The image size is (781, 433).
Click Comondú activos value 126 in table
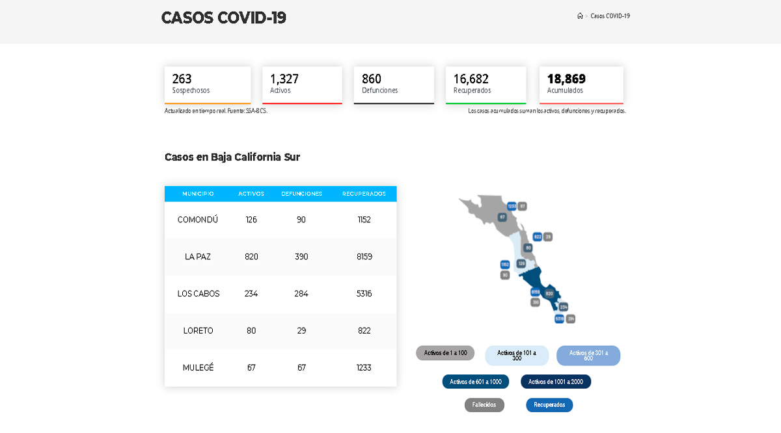251,220
